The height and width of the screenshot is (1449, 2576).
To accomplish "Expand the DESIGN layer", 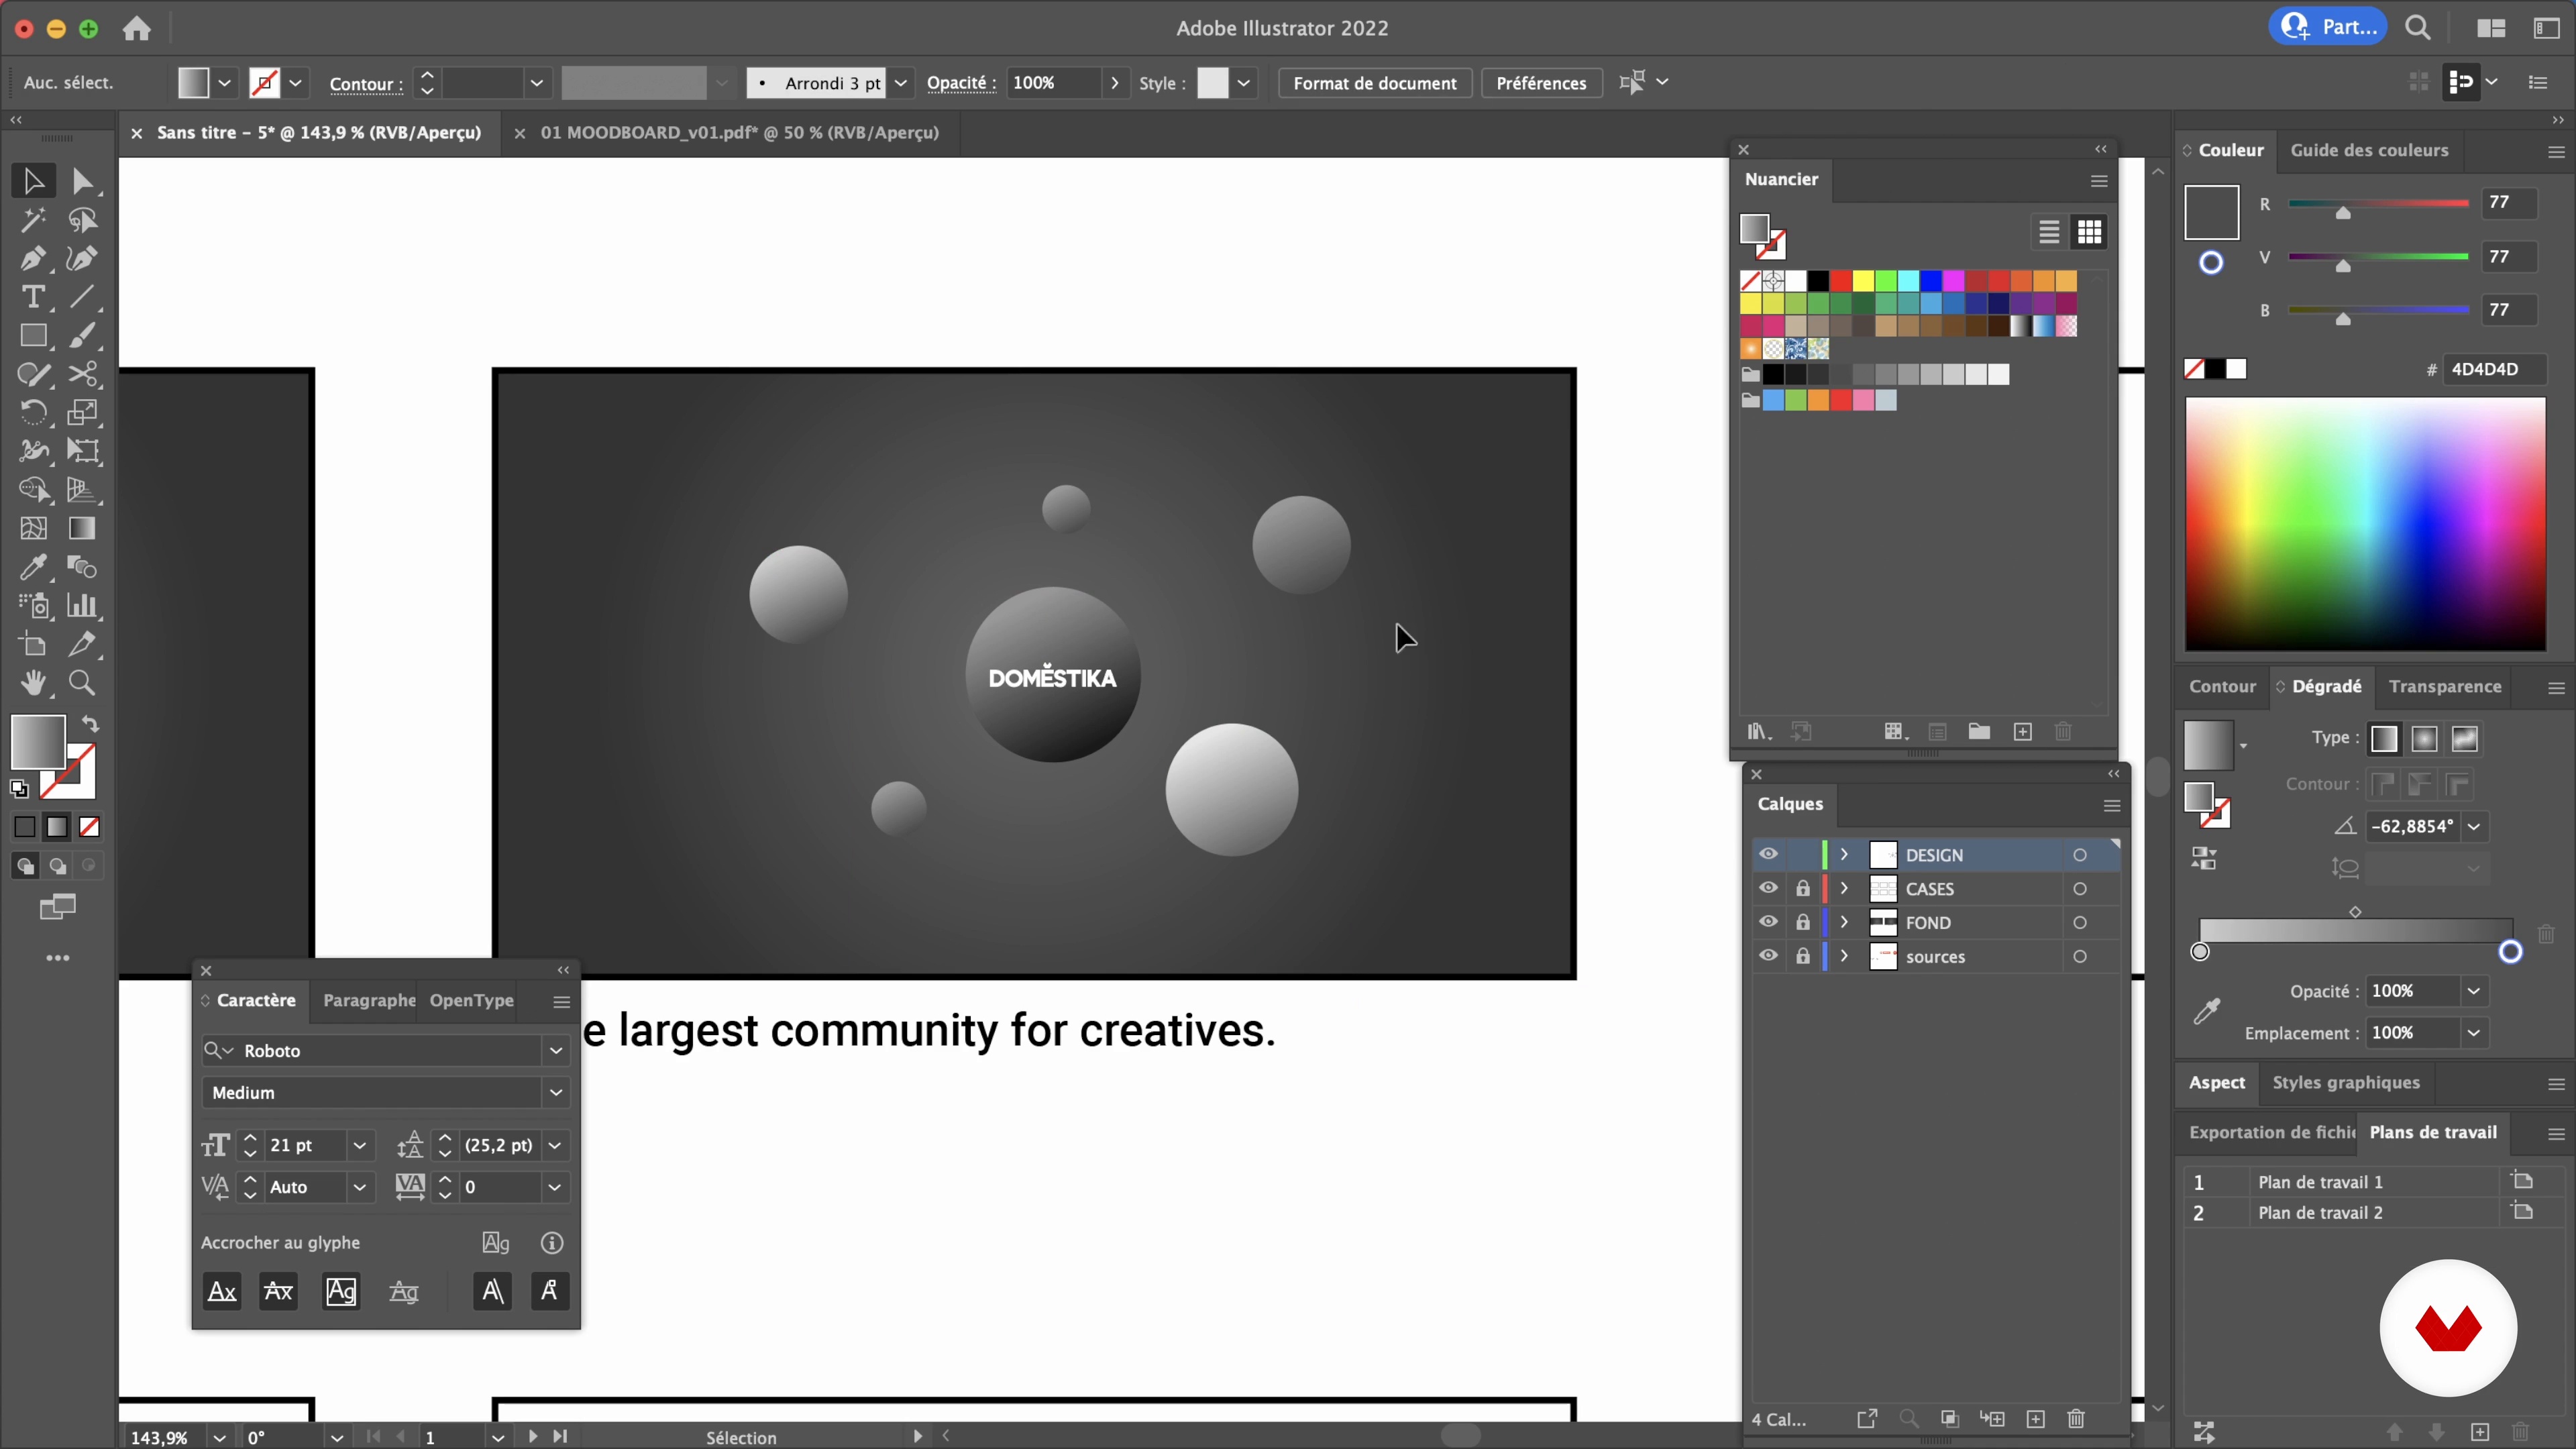I will (x=1845, y=854).
